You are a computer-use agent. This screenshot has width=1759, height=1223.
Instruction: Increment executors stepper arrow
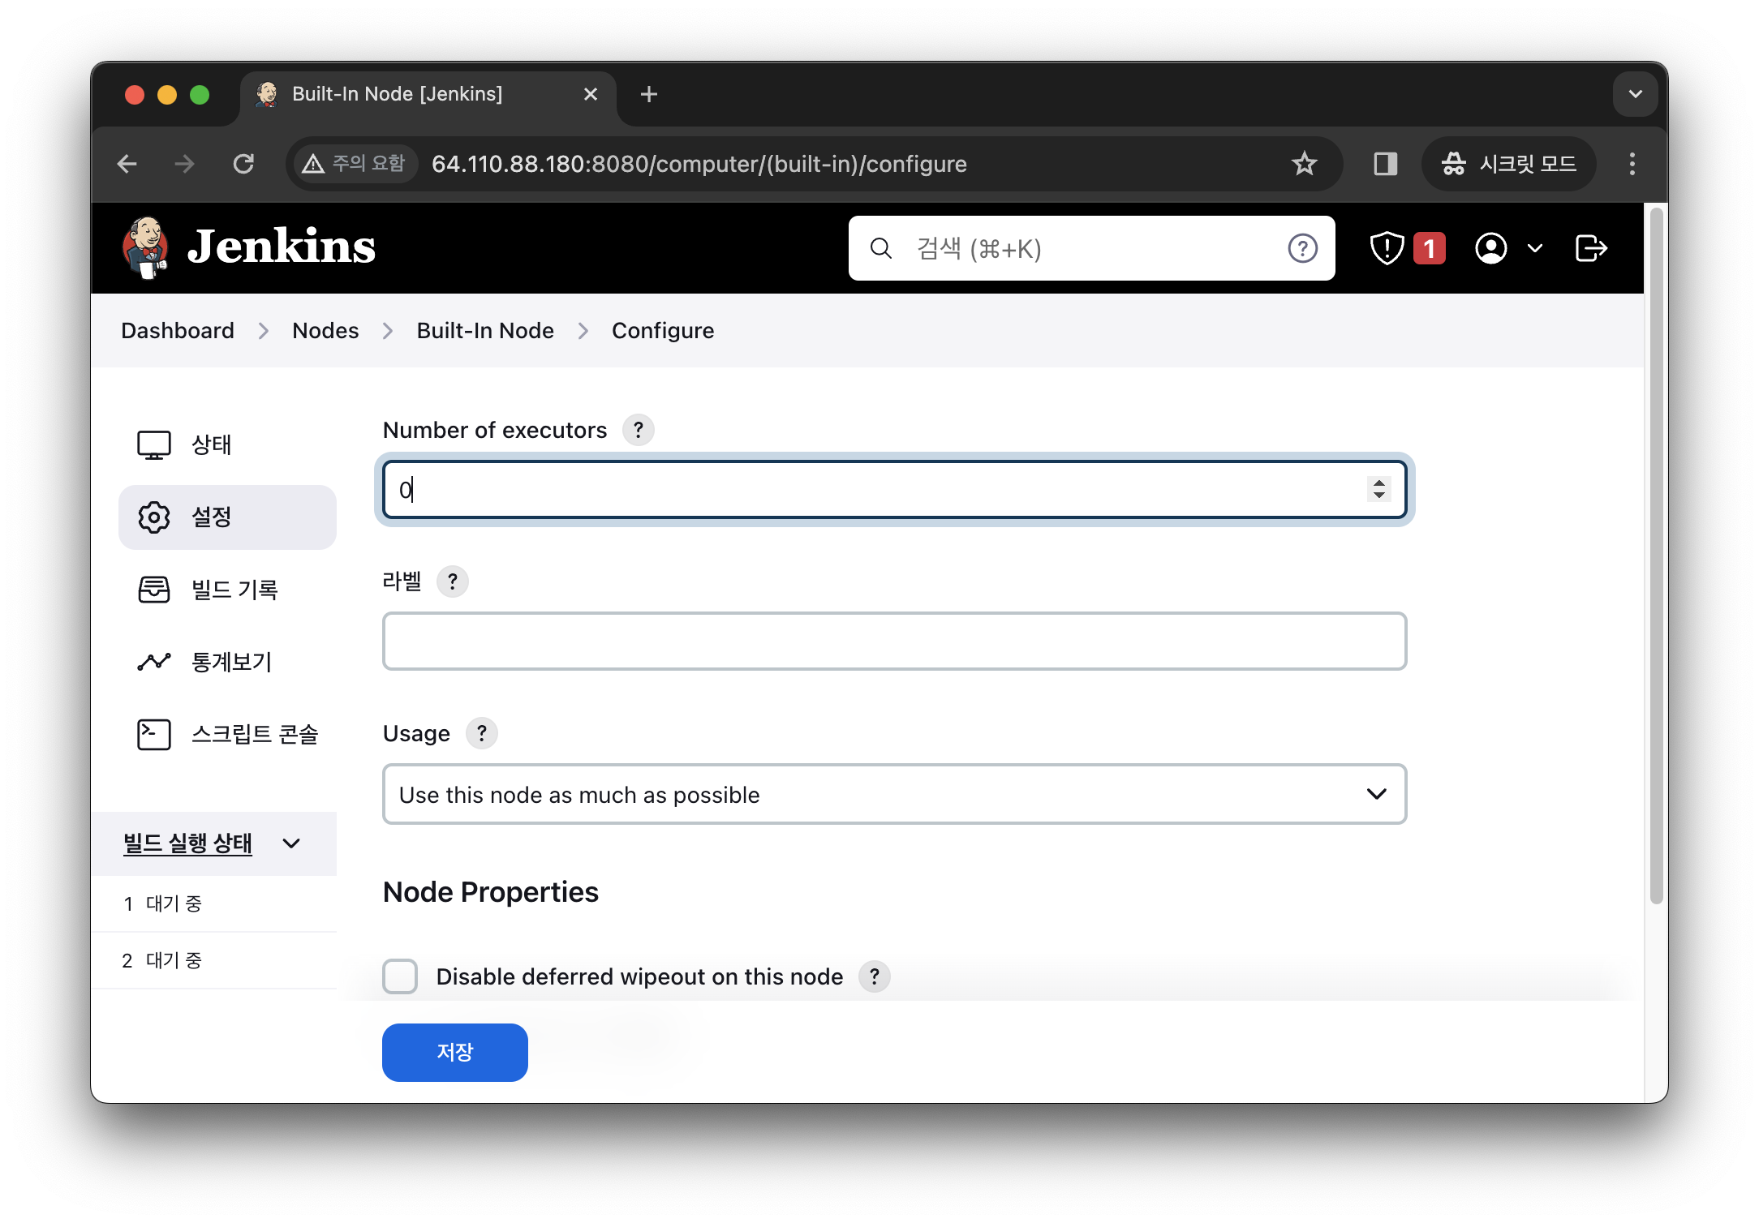1378,483
